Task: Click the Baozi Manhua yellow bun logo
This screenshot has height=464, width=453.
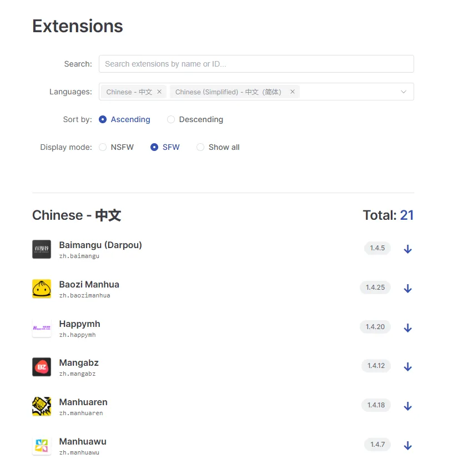Action: (x=42, y=289)
